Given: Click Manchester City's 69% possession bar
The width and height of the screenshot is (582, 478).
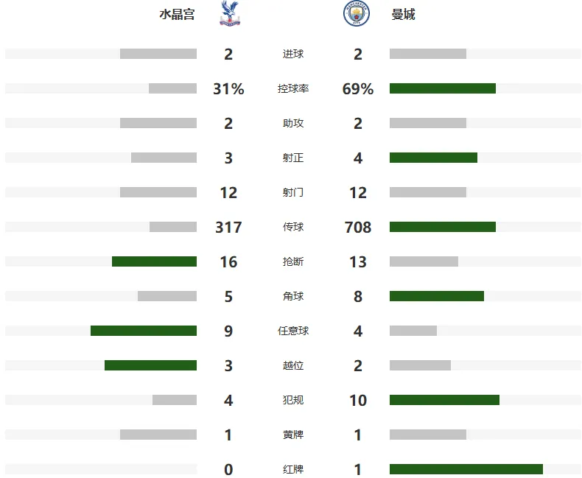Looking at the screenshot, I should click(x=443, y=88).
